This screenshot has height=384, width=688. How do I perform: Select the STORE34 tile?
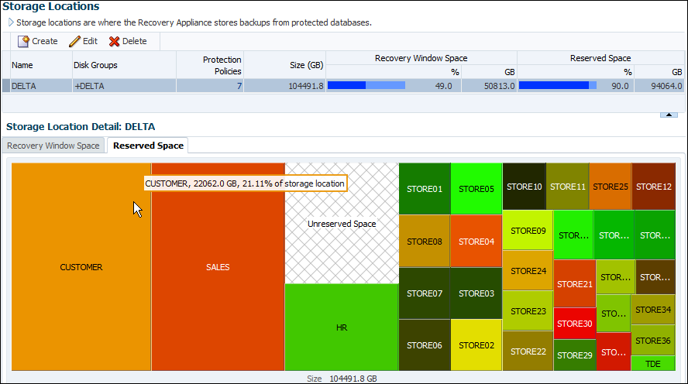tap(653, 310)
